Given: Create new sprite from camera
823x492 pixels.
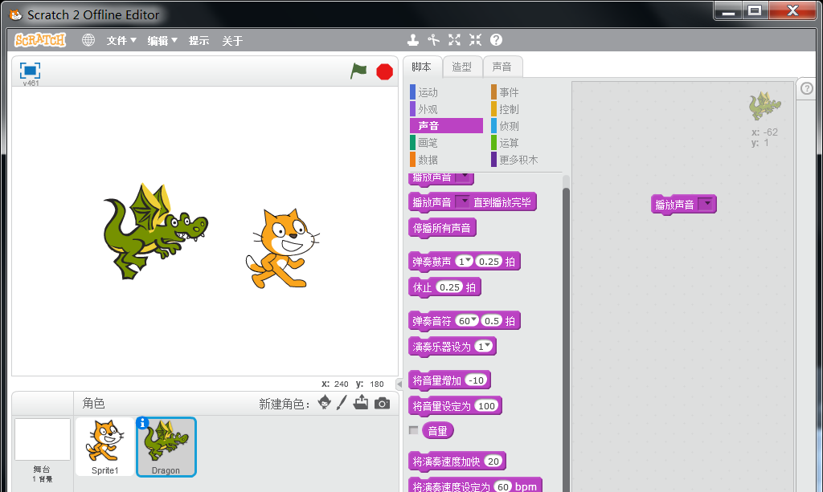Looking at the screenshot, I should [x=382, y=403].
